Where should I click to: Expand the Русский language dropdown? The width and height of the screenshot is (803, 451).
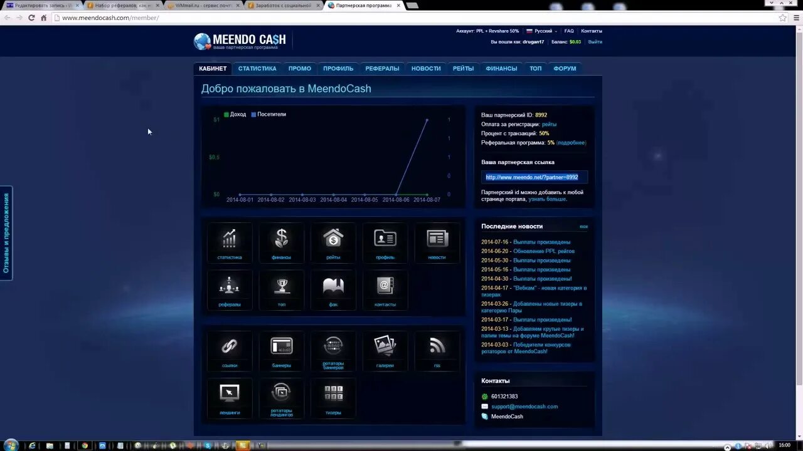click(543, 31)
